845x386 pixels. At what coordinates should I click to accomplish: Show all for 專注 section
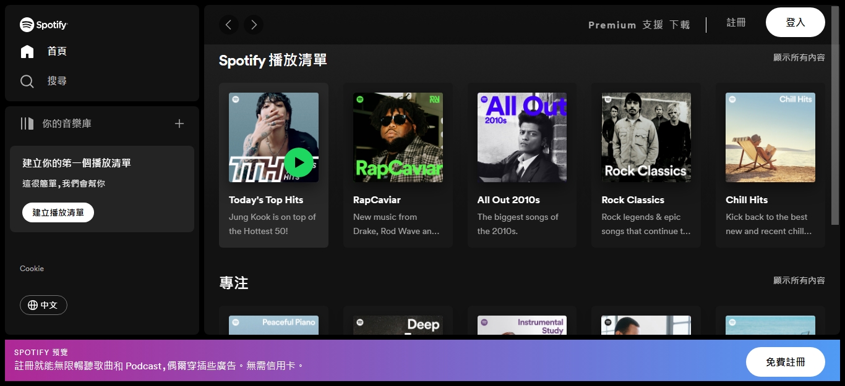point(799,280)
